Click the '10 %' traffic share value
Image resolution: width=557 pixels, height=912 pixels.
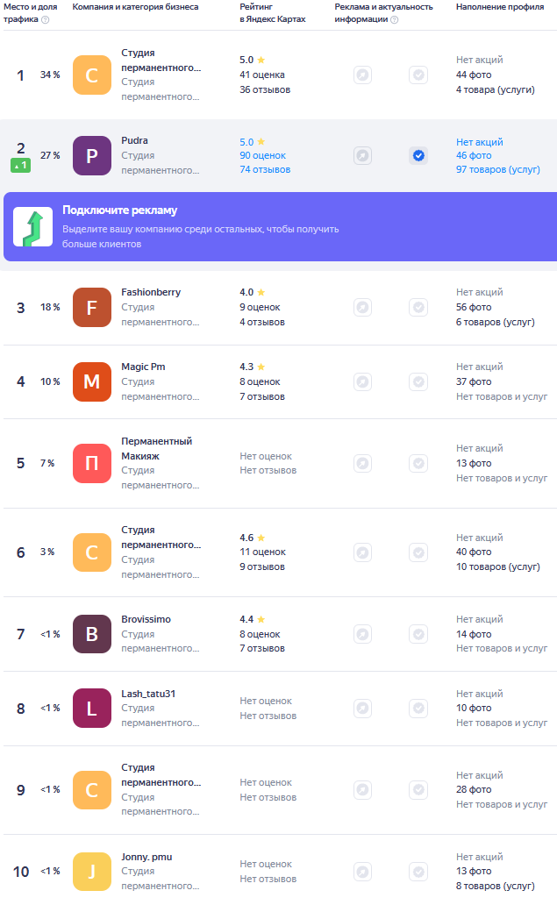pyautogui.click(x=50, y=381)
